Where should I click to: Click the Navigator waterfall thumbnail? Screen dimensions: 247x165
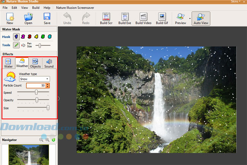(x=29, y=155)
